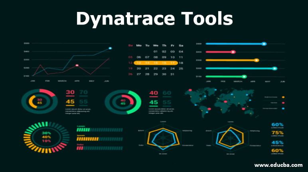Viewport: 308px width, 172px height.
Task: Click the red number 30 beside first donut
Action: click(x=70, y=92)
